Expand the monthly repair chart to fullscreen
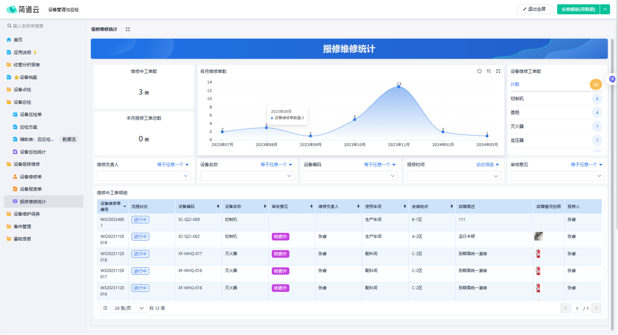This screenshot has width=618, height=335. 498,71
